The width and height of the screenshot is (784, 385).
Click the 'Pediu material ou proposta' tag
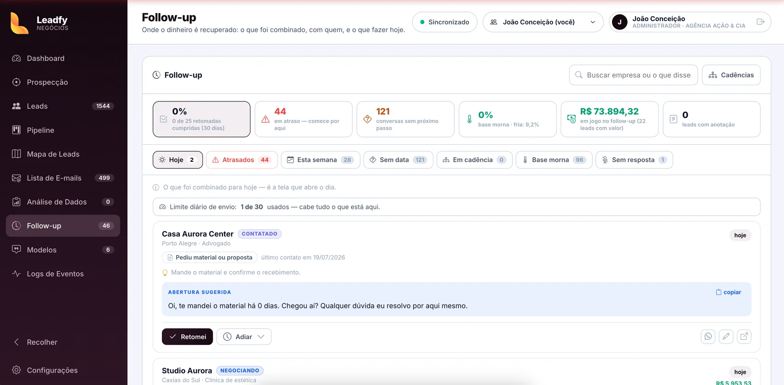click(209, 257)
